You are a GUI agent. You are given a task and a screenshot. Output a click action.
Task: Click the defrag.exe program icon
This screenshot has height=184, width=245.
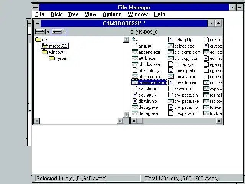click(135, 113)
